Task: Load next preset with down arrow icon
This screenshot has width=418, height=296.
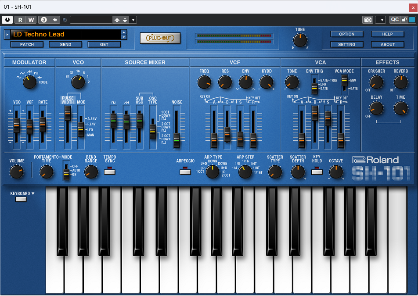Action: [x=125, y=20]
